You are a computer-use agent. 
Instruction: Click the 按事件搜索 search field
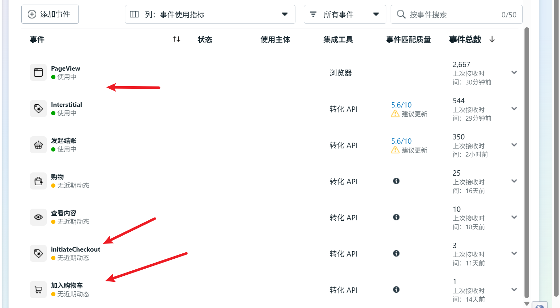coord(451,15)
